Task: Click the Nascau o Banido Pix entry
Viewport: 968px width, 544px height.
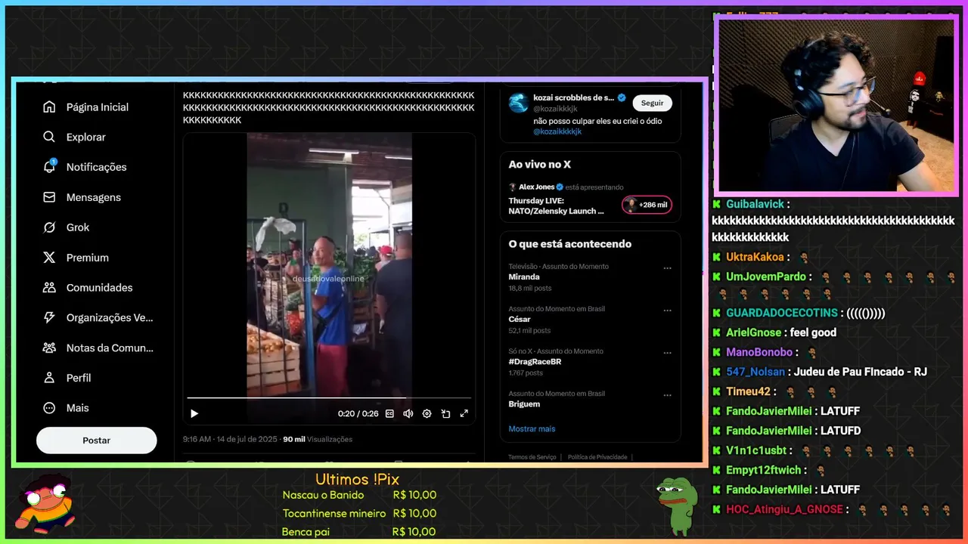Action: pos(359,495)
